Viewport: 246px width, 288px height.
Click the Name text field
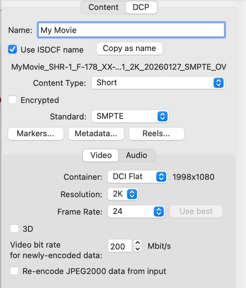coord(131,30)
